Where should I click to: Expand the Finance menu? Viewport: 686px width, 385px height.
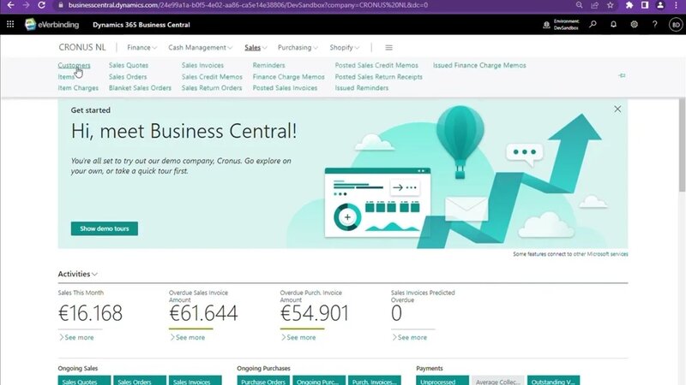point(141,48)
